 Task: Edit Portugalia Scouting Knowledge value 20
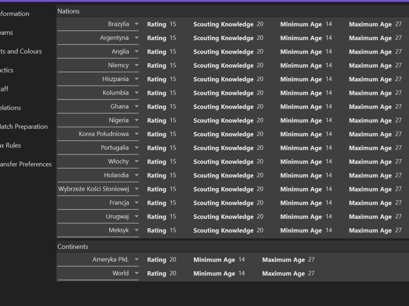click(260, 148)
